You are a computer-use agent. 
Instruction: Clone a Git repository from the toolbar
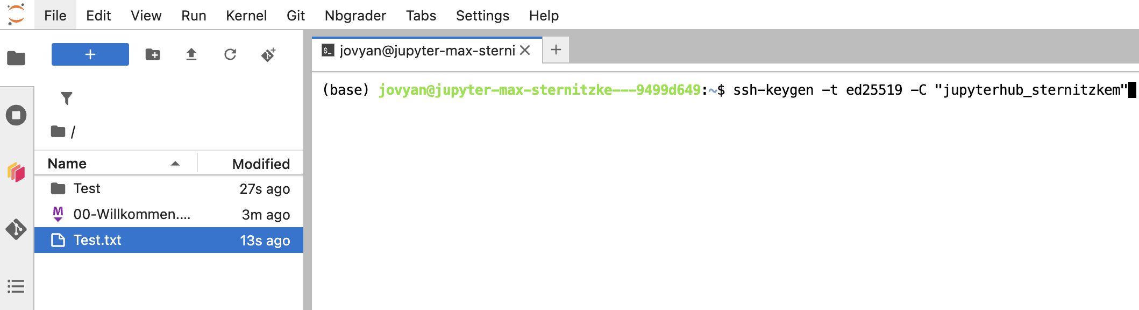click(269, 54)
